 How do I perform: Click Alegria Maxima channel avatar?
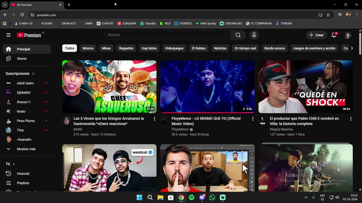click(262, 121)
